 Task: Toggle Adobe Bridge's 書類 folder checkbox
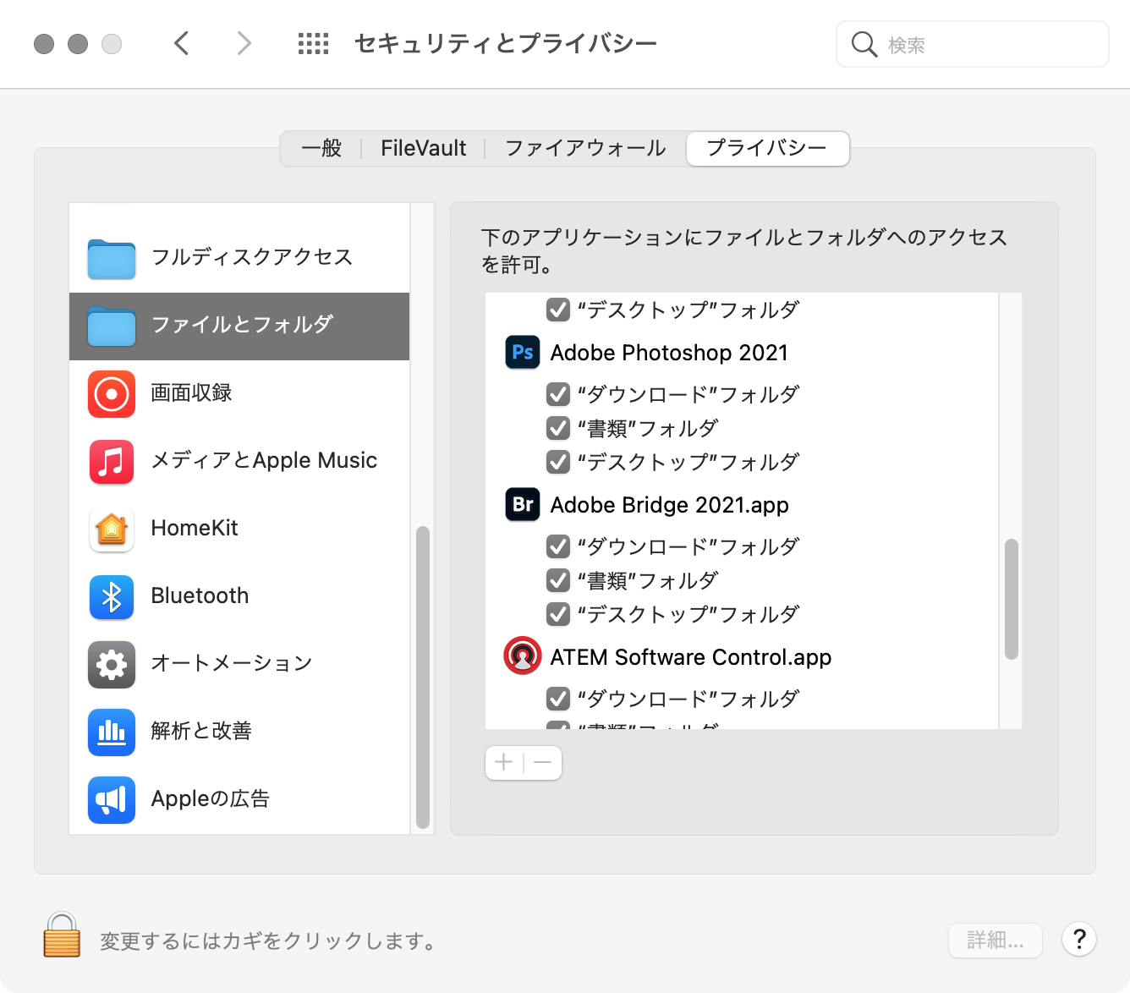[558, 580]
